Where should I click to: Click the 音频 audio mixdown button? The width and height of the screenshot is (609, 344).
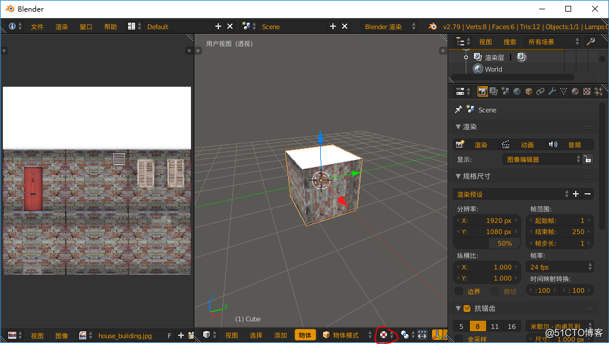[x=570, y=145]
